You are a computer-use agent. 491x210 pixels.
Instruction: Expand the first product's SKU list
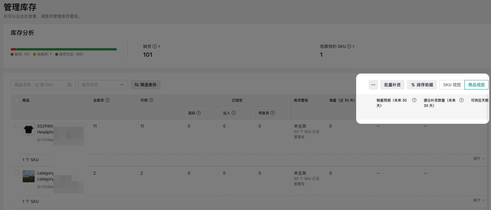pyautogui.click(x=479, y=159)
